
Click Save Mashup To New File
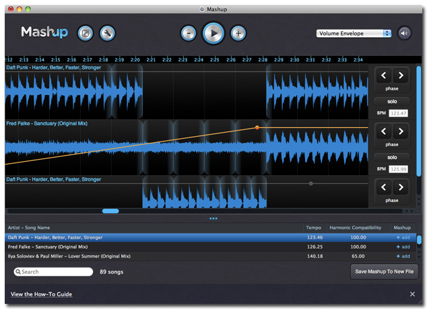click(385, 272)
